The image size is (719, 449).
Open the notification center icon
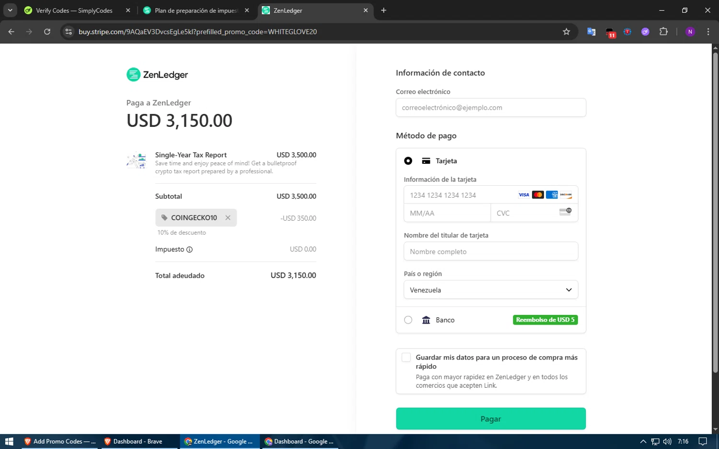[x=703, y=441]
